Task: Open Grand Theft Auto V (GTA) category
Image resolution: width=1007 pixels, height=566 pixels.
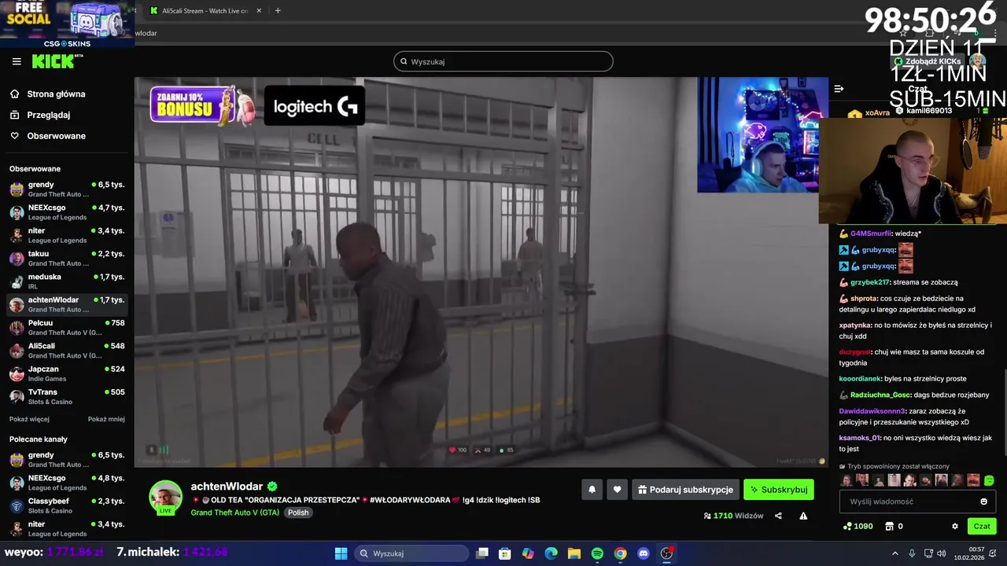Action: pyautogui.click(x=234, y=513)
